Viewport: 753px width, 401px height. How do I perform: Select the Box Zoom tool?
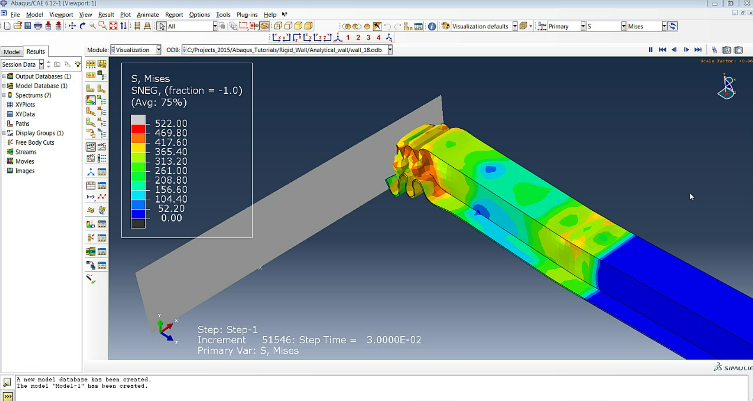point(102,26)
